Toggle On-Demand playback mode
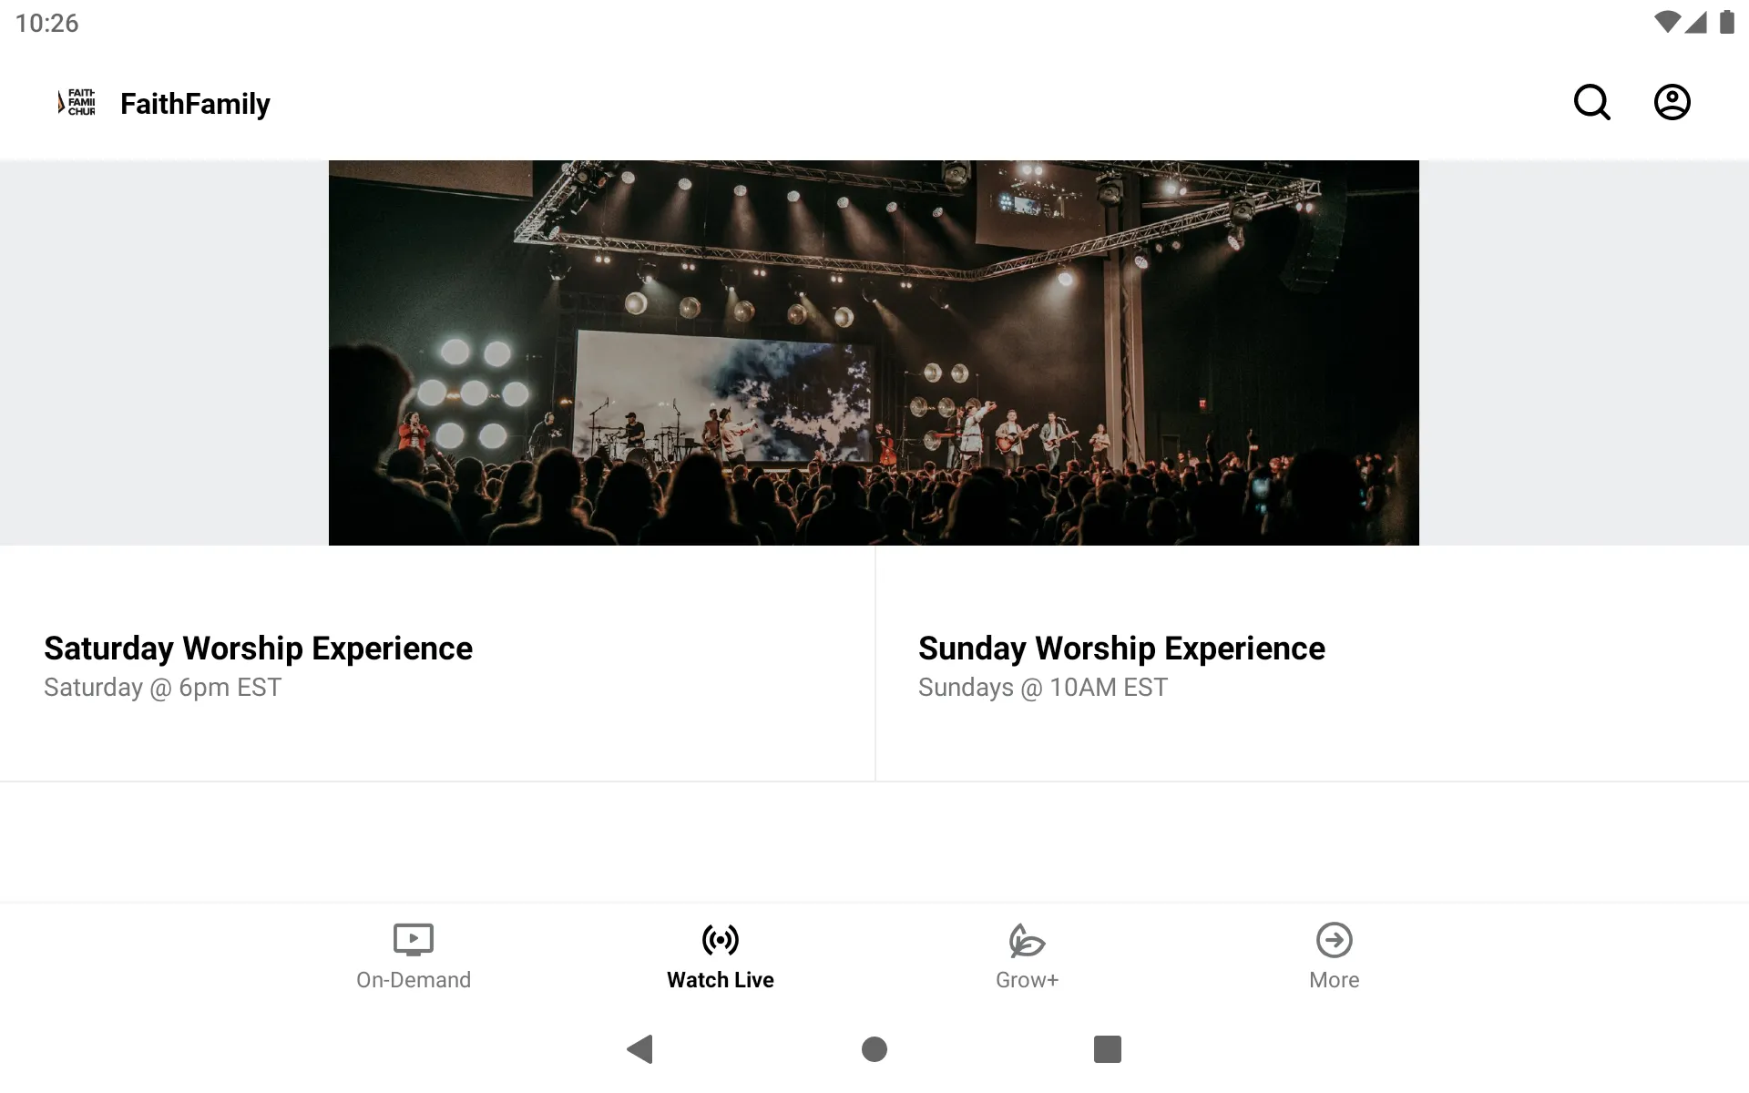The image size is (1749, 1093). click(x=413, y=955)
